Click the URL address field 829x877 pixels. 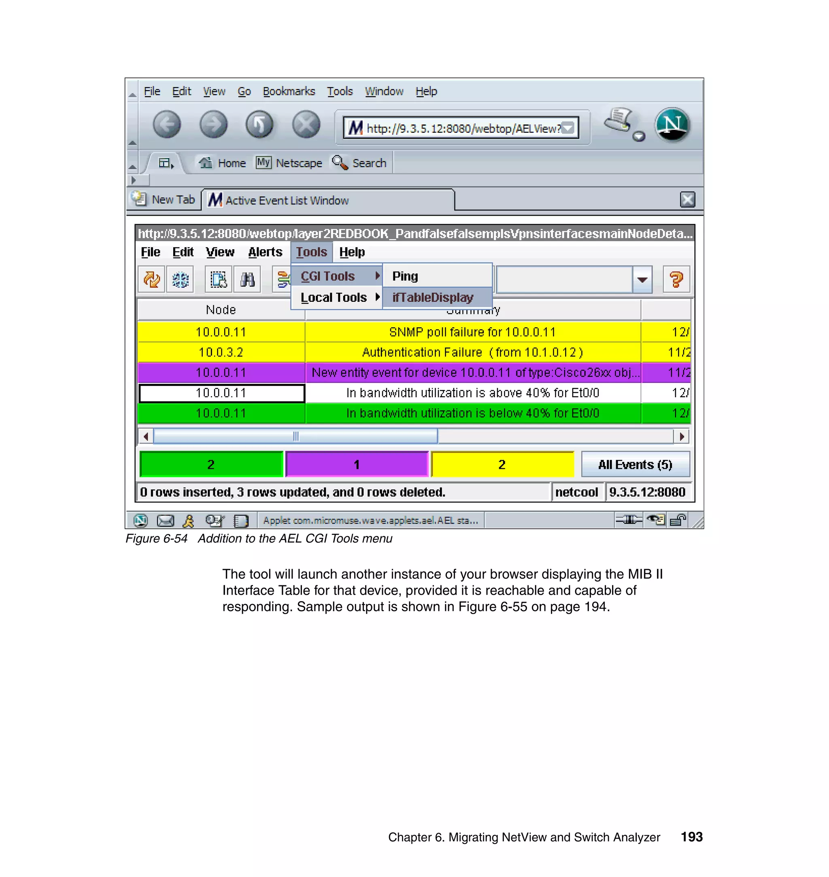click(461, 129)
